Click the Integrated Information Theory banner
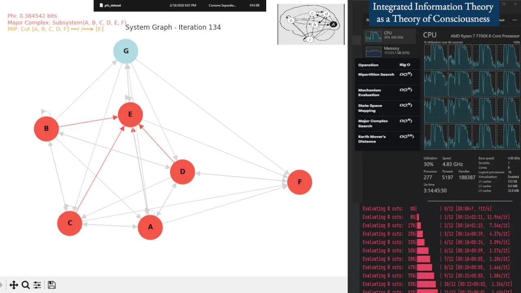 click(x=433, y=13)
